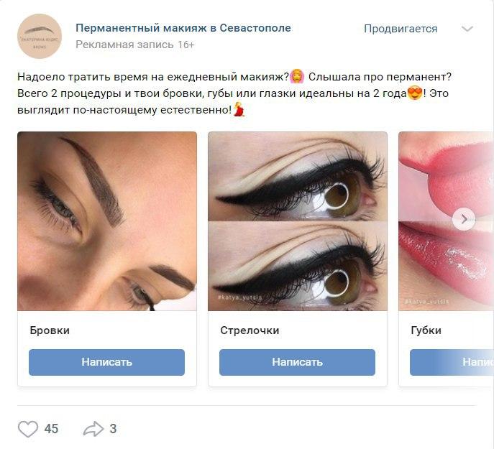Click Написать under Стрелочки

pos(297,362)
